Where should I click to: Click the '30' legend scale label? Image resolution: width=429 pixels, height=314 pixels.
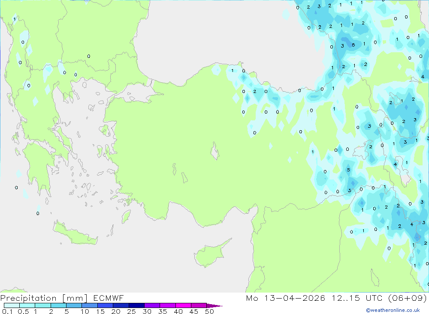(147, 311)
